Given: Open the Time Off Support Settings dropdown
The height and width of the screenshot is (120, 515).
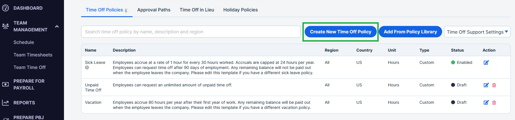Looking at the screenshot, I should coord(477,32).
